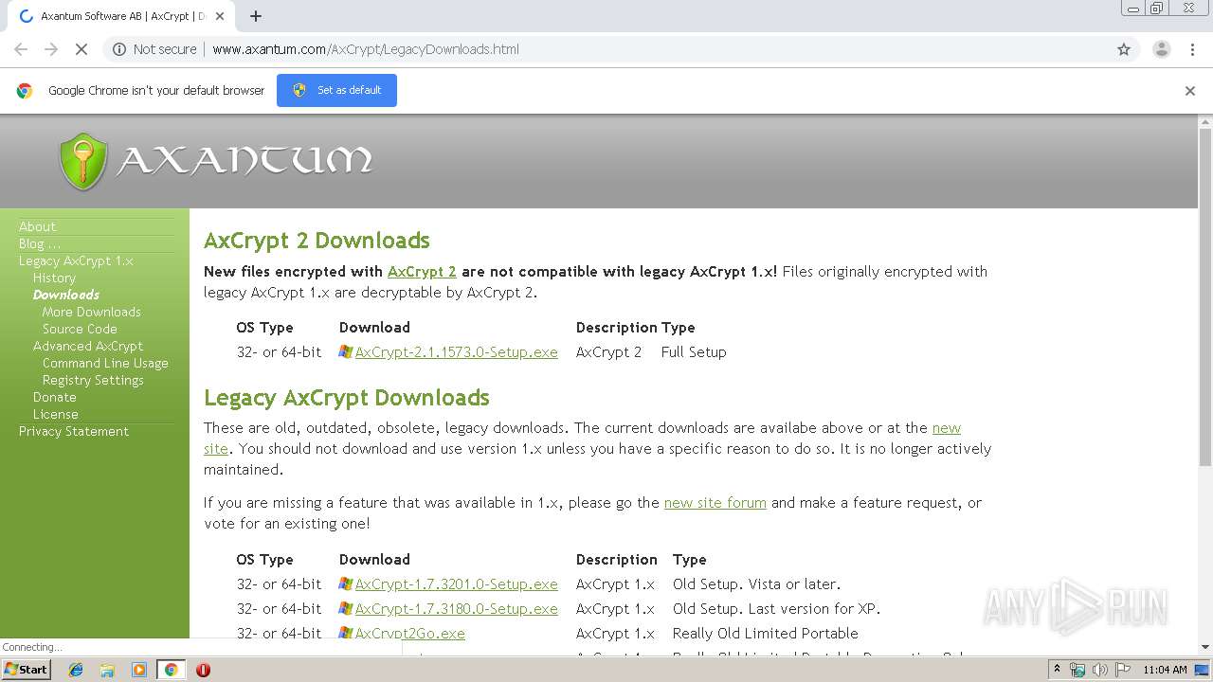Follow the AxCrypt 2 link in bold text
Screen dimensions: 1213x682
tap(422, 271)
